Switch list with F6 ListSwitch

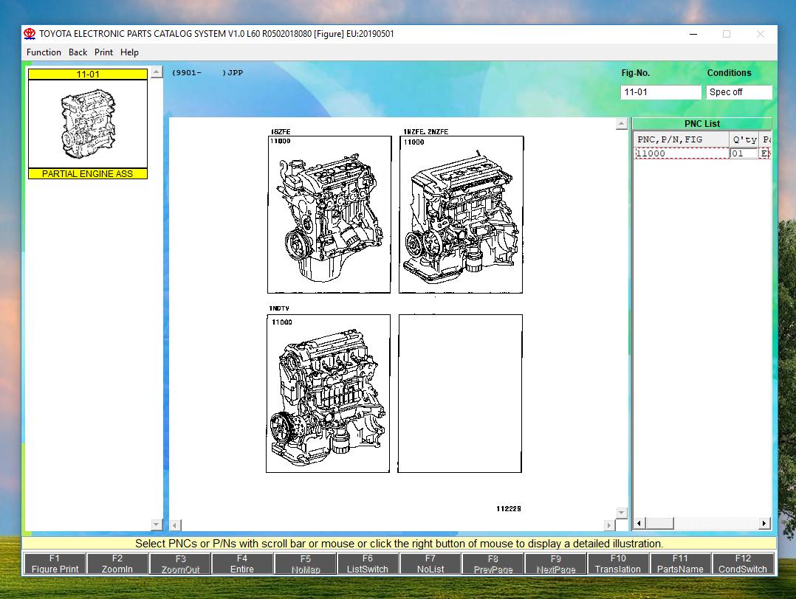[x=368, y=564]
